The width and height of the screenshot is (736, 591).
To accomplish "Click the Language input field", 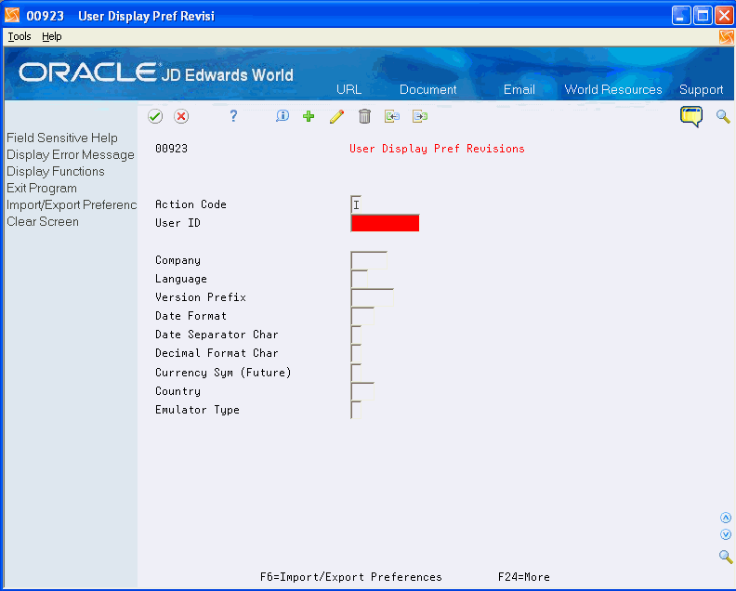I will click(359, 279).
